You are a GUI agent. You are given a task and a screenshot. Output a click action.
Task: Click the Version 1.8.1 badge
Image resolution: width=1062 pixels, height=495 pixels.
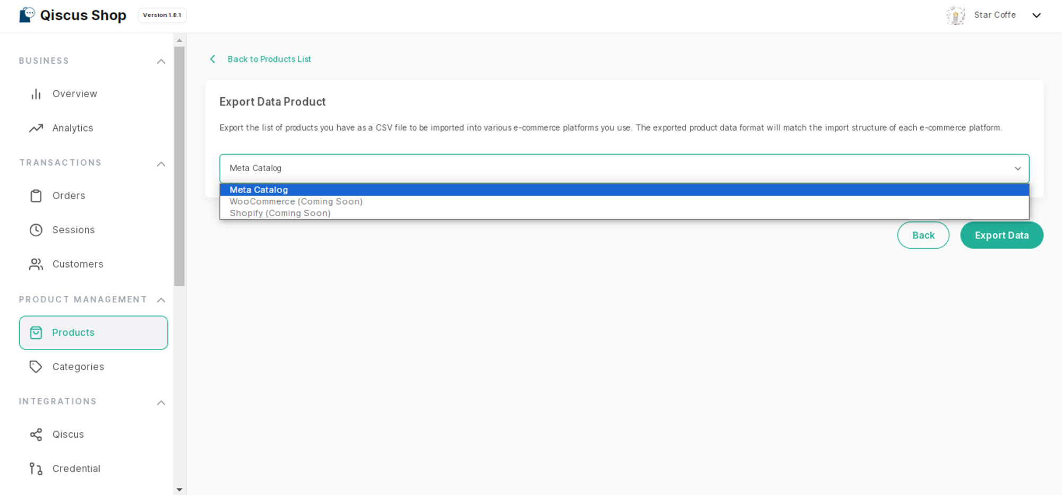tap(162, 15)
